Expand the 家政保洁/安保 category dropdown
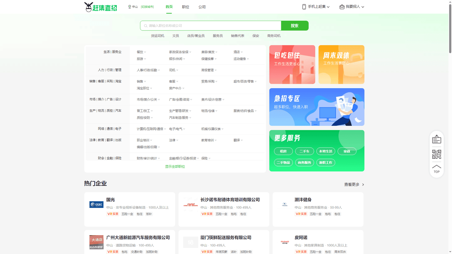Image resolution: width=452 pixels, height=254 pixels. [x=190, y=52]
